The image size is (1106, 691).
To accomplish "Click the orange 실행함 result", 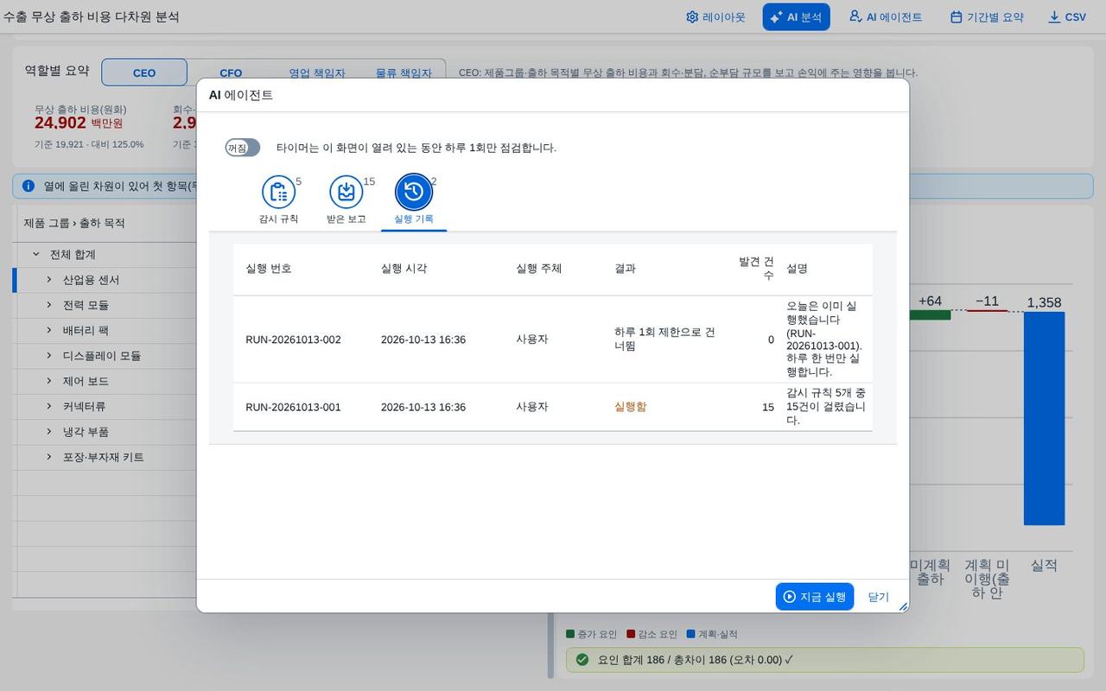I will [630, 407].
